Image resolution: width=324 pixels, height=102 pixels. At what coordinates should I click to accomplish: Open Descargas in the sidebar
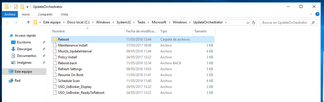tap(24, 49)
